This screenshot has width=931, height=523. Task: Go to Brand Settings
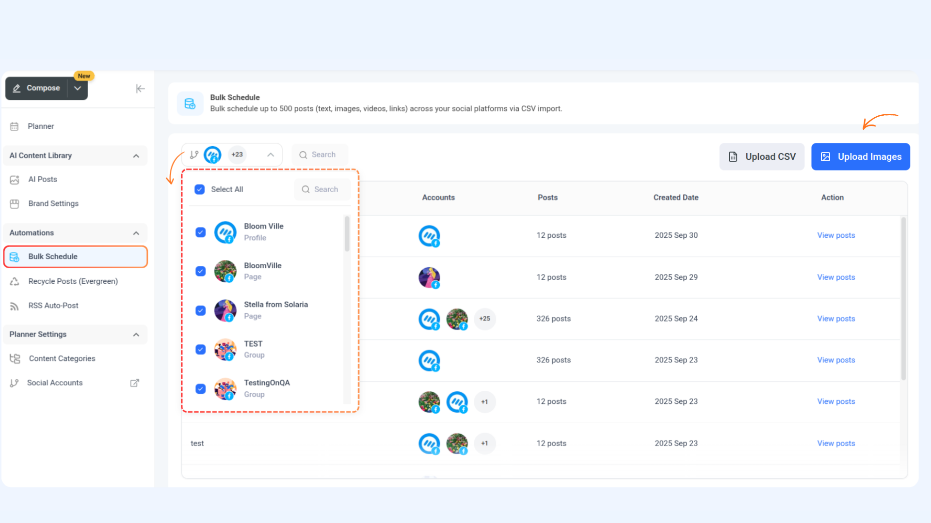click(53, 204)
